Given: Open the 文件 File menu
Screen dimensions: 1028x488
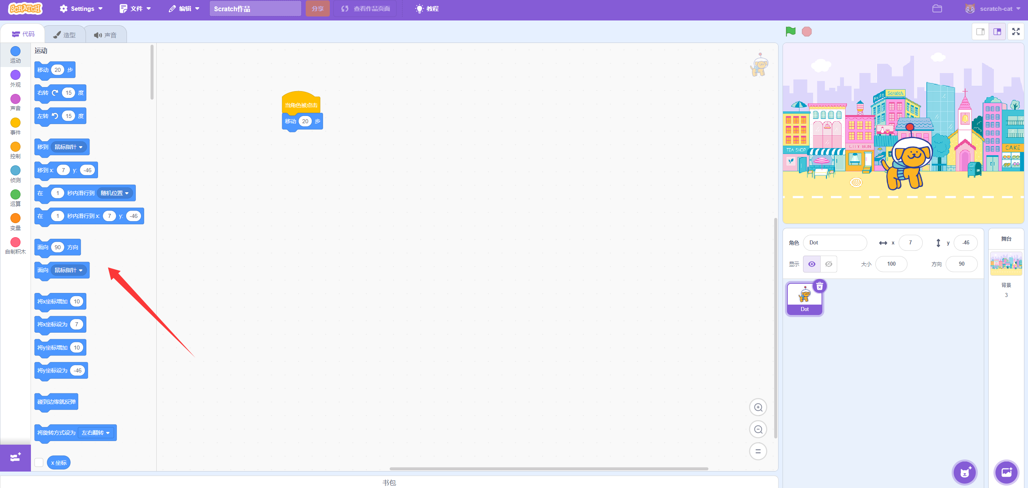Looking at the screenshot, I should (x=135, y=8).
